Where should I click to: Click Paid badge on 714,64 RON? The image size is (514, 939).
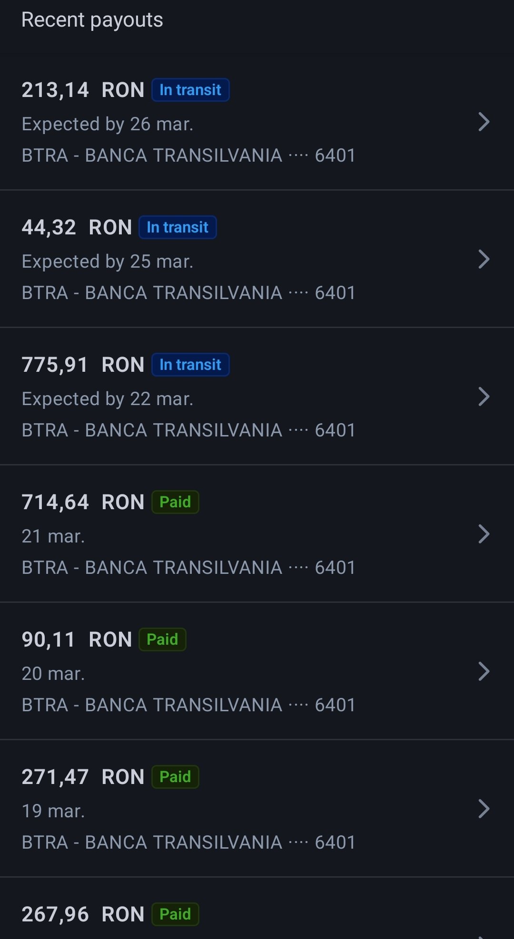(x=175, y=502)
